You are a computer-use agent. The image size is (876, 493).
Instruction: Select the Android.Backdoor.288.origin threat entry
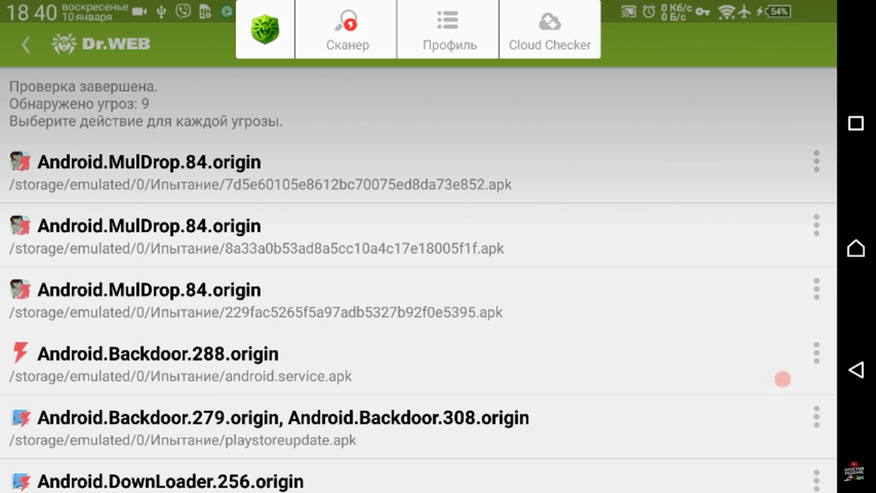pyautogui.click(x=342, y=364)
